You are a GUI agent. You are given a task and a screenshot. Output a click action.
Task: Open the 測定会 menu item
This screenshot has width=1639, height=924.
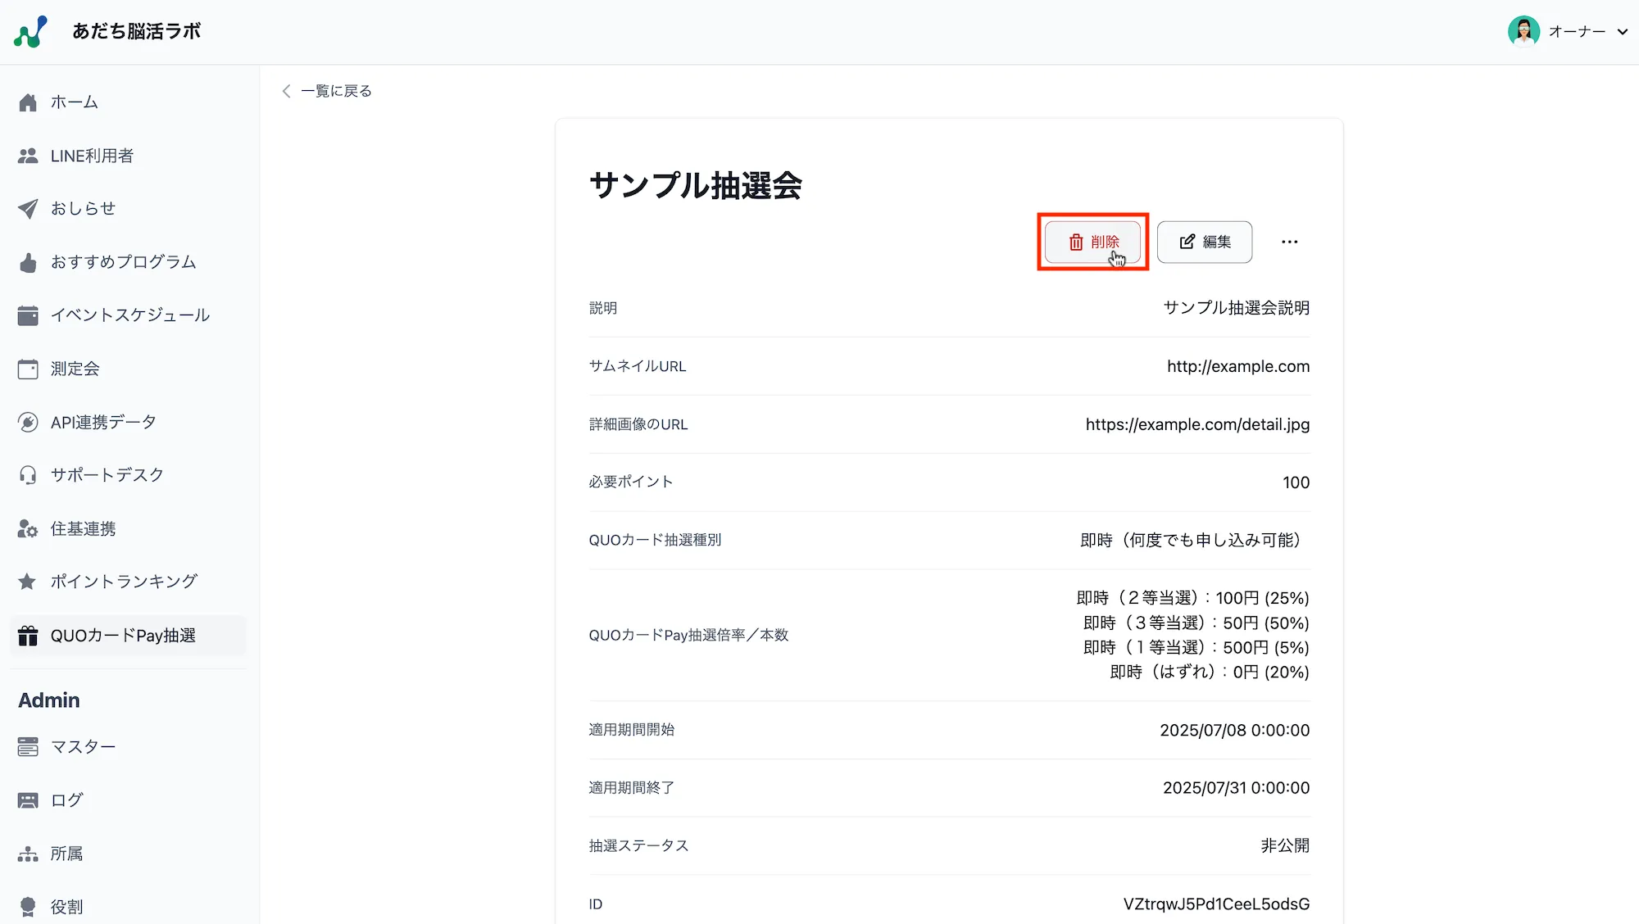75,369
